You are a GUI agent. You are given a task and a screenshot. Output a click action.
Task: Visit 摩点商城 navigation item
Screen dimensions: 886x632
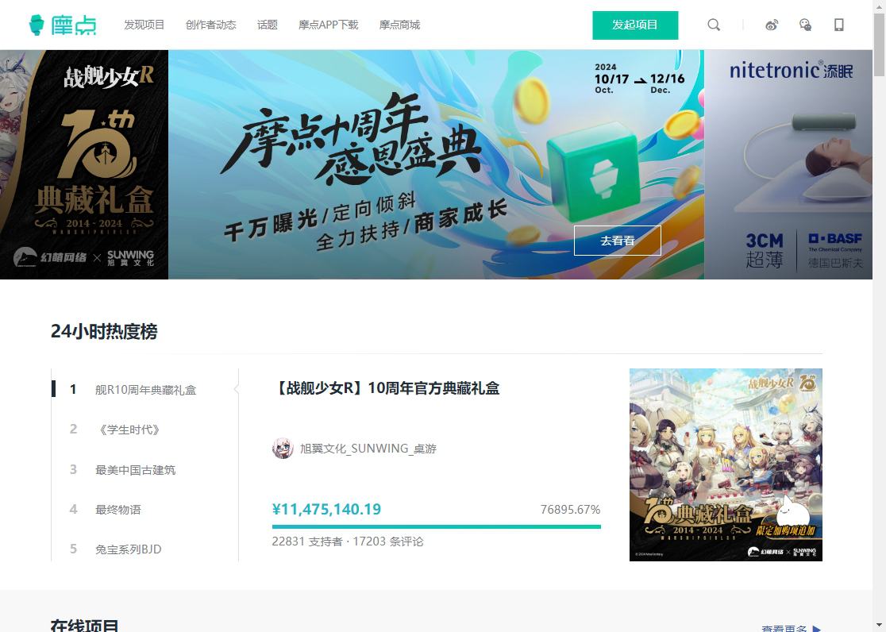point(399,25)
